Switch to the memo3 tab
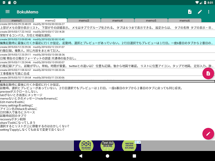This screenshot has height=161, width=215. click(x=84, y=21)
